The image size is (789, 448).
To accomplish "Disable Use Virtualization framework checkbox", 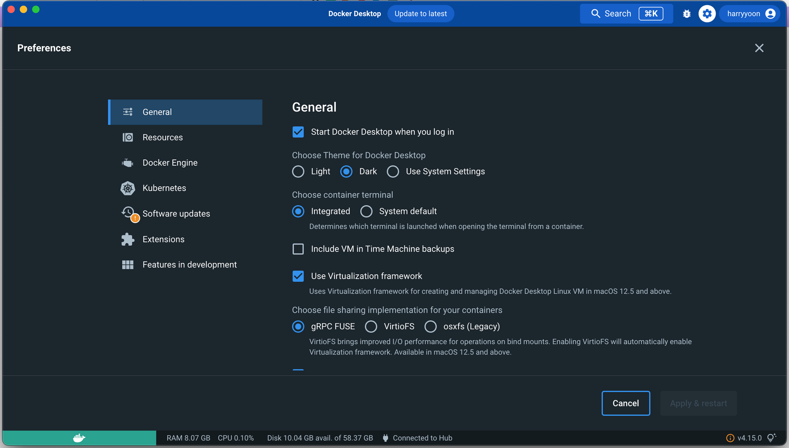I will coord(298,276).
